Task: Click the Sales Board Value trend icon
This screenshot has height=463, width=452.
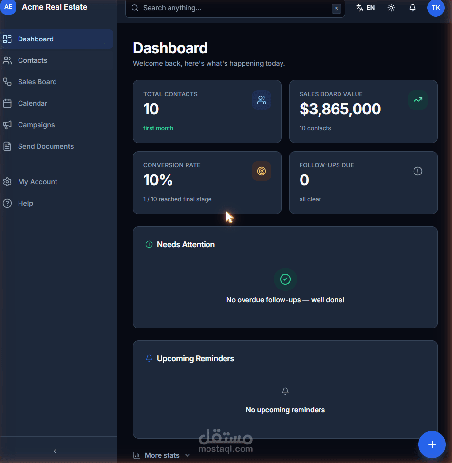Action: coord(418,100)
